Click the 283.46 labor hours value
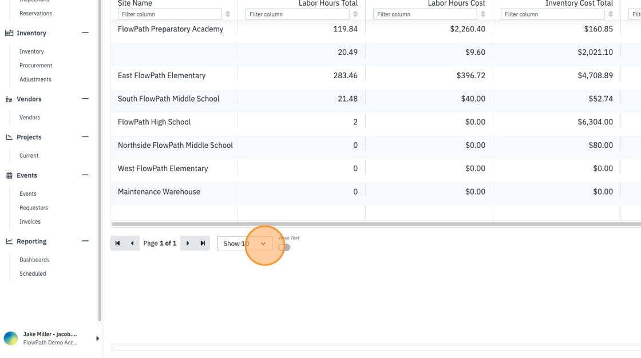This screenshot has height=358, width=641. 346,75
